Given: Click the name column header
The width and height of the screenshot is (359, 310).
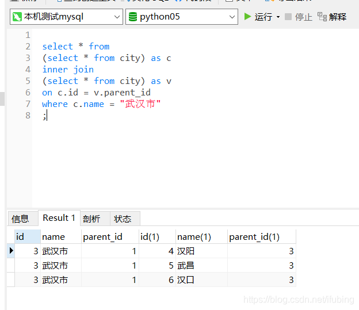Looking at the screenshot, I should [61, 237].
